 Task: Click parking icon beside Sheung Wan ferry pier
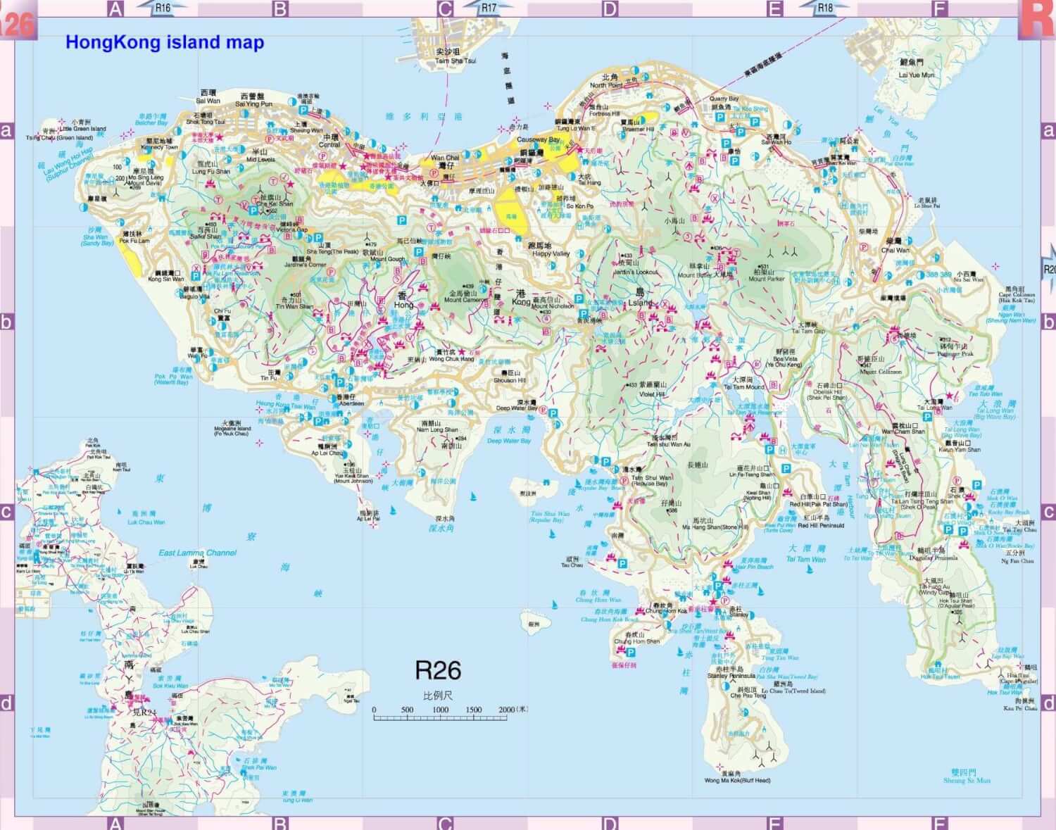pyautogui.click(x=304, y=111)
